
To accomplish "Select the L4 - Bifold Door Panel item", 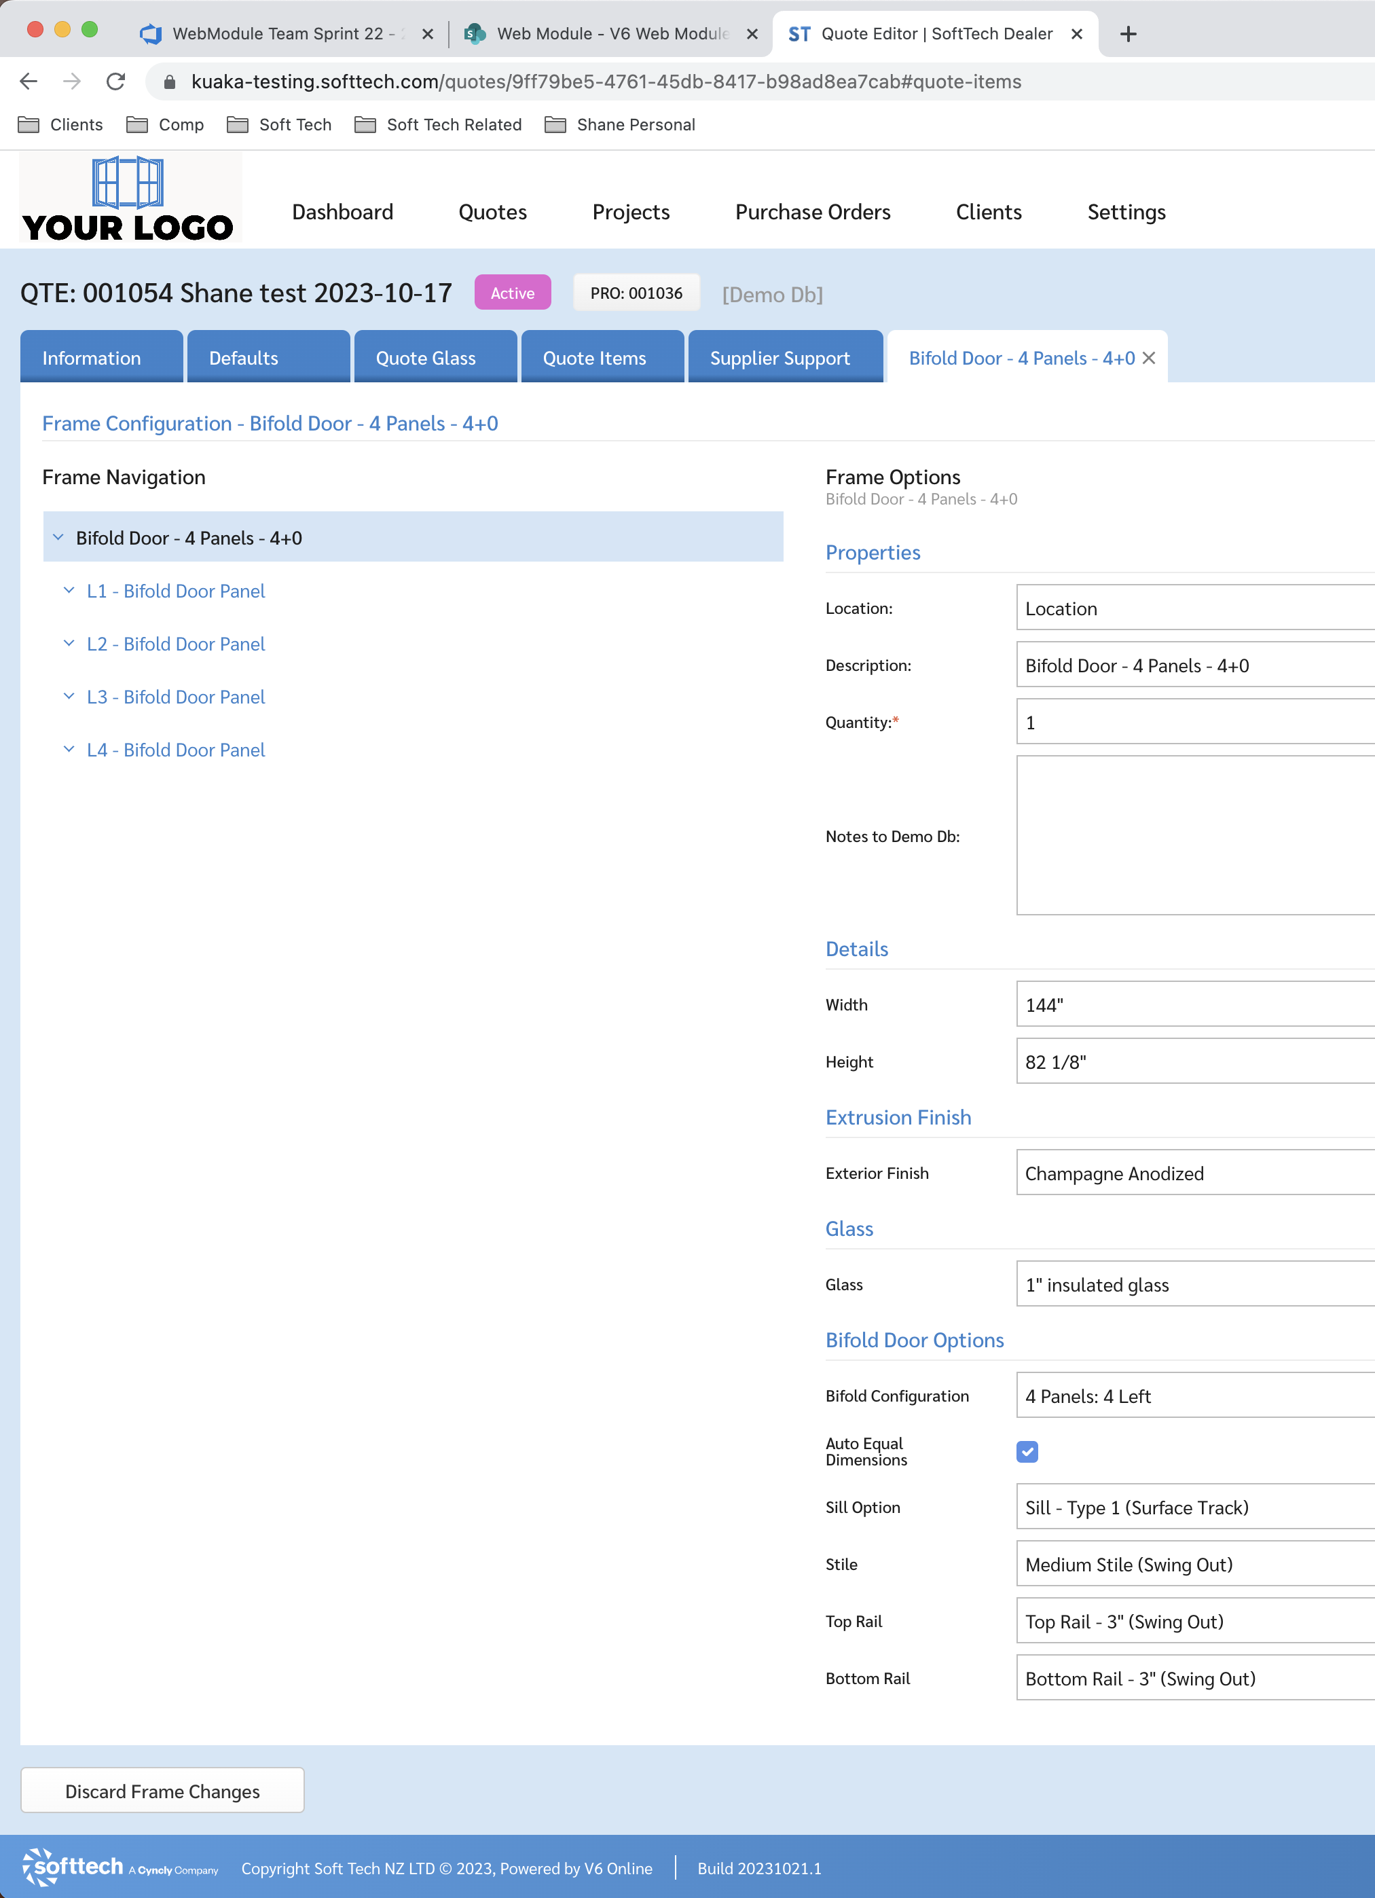I will click(176, 750).
